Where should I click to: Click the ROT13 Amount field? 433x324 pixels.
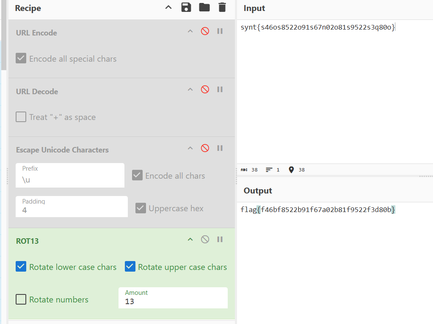173,301
